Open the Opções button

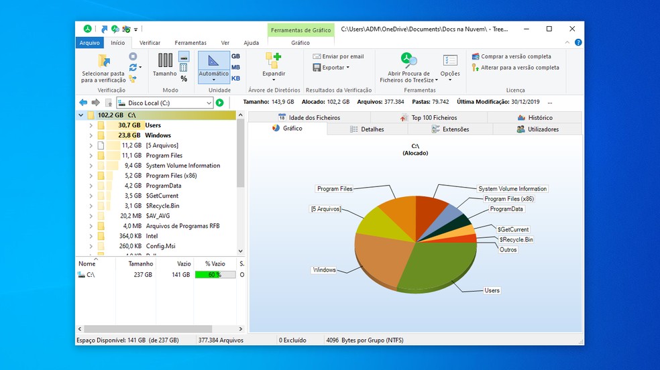[x=450, y=64]
